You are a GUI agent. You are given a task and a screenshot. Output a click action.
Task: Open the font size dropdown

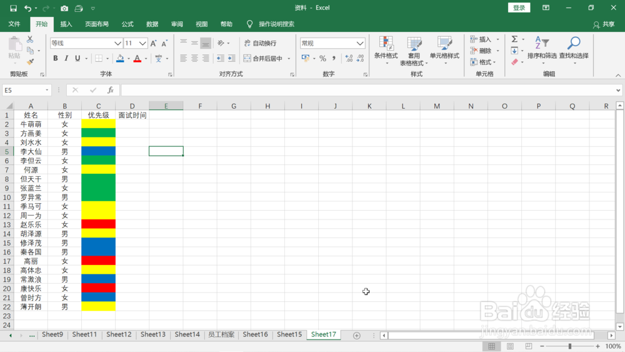point(142,43)
